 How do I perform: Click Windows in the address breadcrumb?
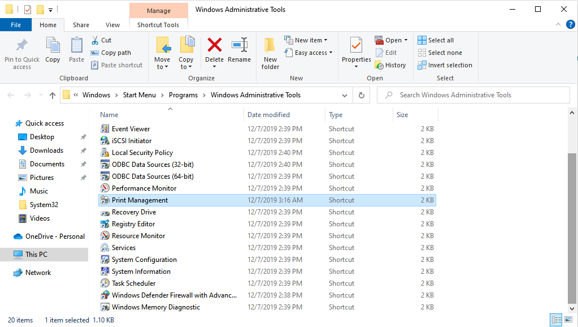96,95
